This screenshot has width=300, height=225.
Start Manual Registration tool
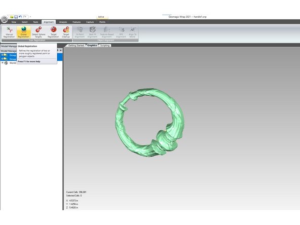9,32
